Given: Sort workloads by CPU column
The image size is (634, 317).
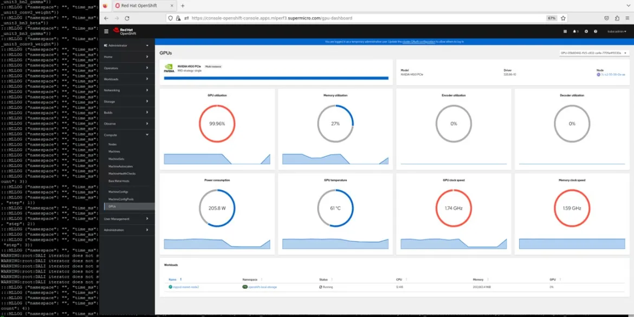Looking at the screenshot, I should (x=401, y=280).
